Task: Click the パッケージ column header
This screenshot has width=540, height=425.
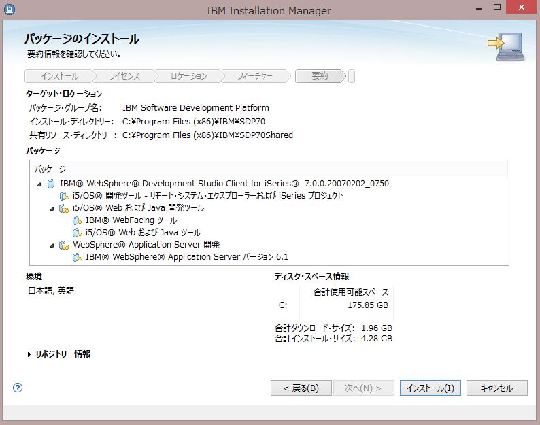Action: click(269, 169)
